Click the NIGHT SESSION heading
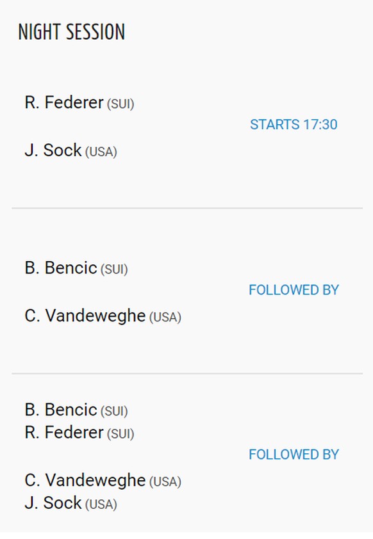Screen dimensions: 373x539 pos(72,32)
